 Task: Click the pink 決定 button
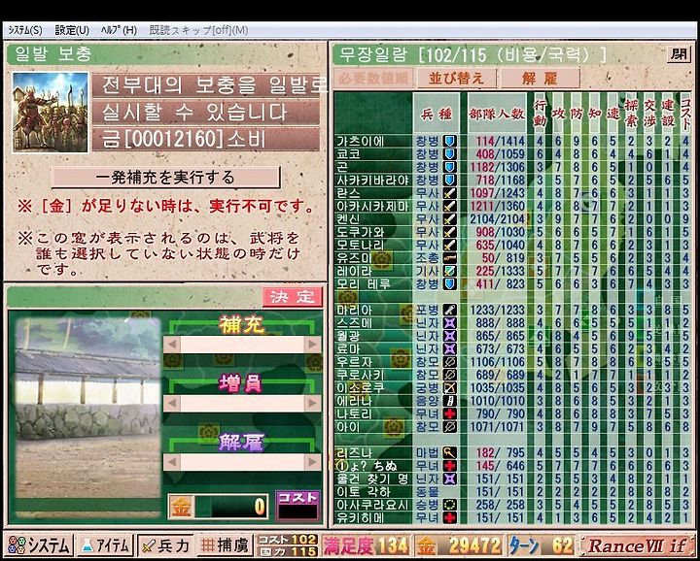(x=292, y=297)
